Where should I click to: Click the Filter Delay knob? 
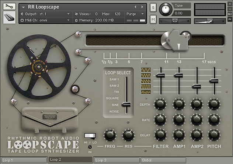click(x=160, y=135)
